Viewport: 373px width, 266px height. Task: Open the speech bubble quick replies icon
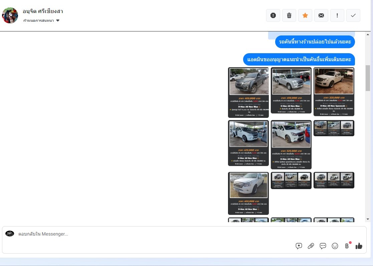click(x=323, y=246)
